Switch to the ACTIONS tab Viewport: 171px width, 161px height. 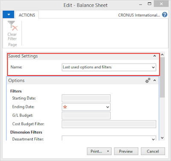(27, 15)
